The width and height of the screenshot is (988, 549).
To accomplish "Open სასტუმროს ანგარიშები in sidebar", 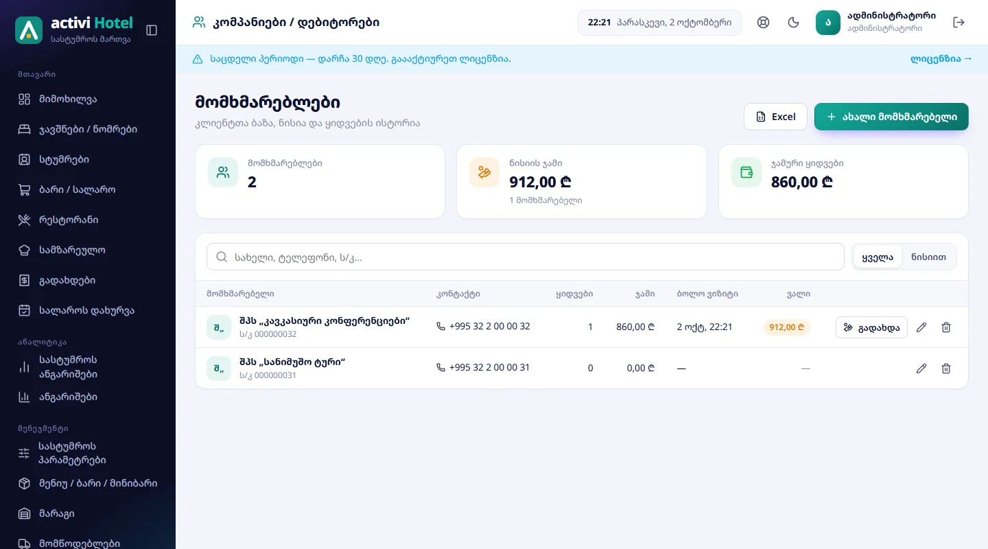I will tap(88, 367).
